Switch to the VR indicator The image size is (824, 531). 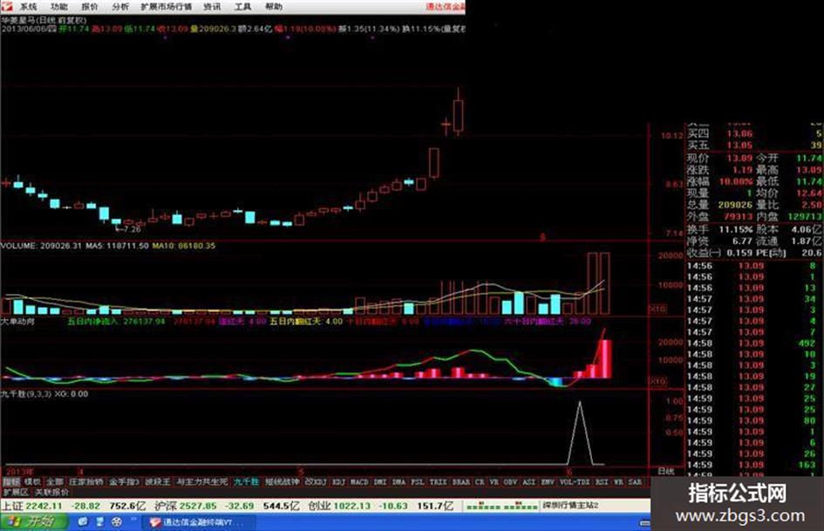click(494, 481)
